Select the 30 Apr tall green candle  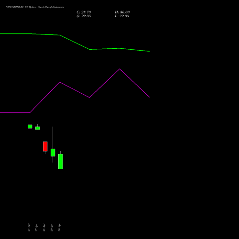point(60,161)
